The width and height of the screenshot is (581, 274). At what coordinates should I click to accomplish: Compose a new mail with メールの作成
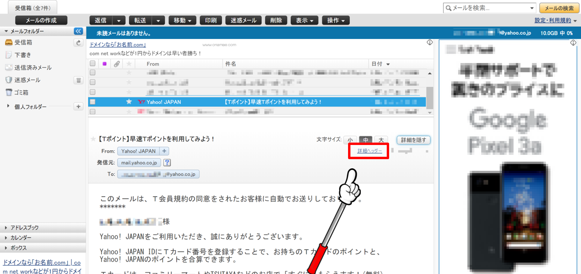[41, 20]
